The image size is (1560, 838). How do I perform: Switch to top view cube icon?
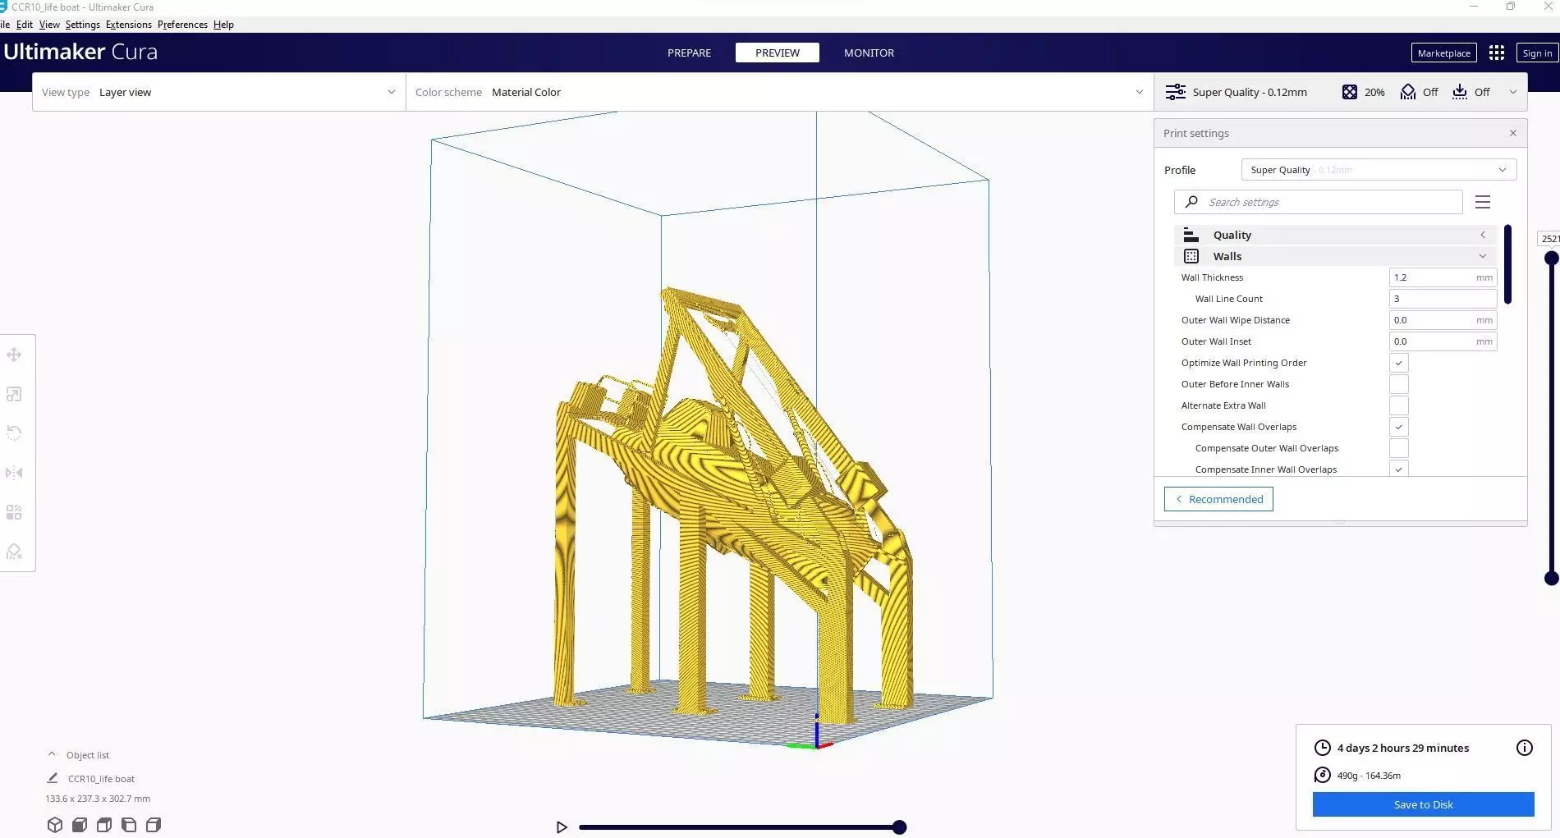(104, 825)
